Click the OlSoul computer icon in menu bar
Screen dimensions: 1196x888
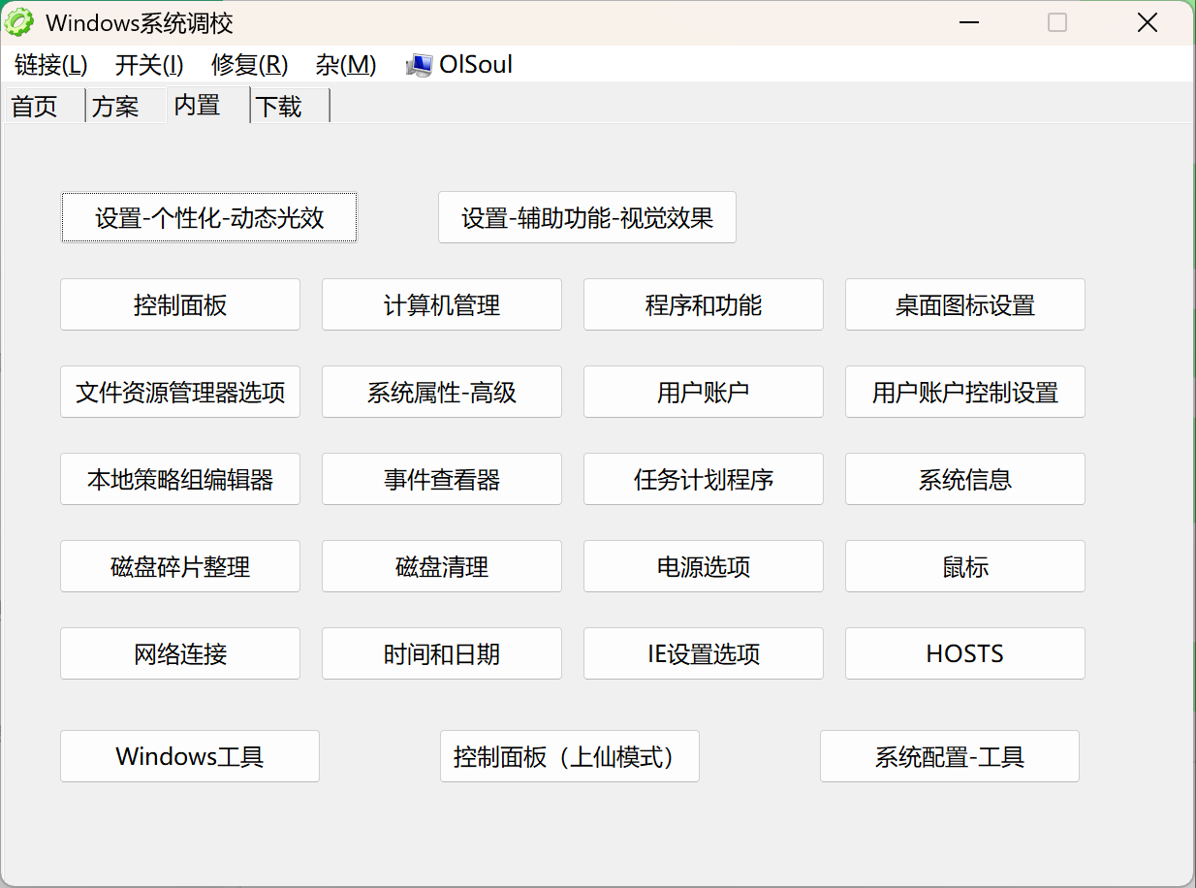click(419, 65)
